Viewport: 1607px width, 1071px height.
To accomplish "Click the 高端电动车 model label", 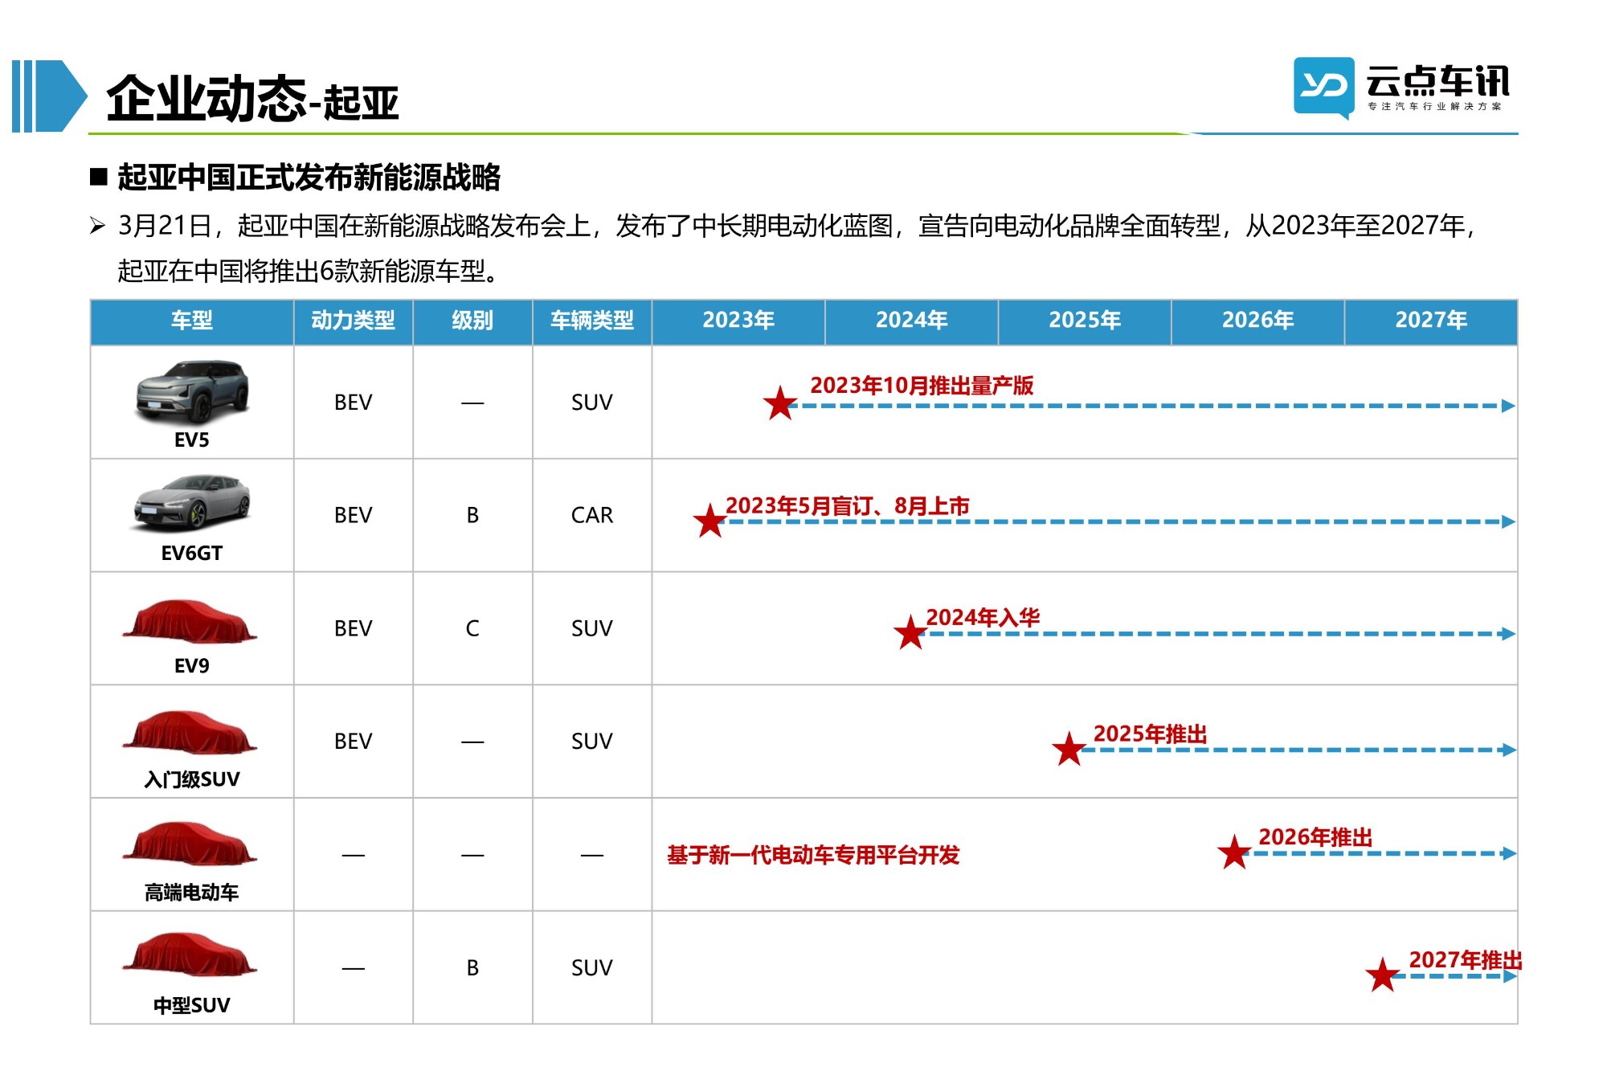I will point(192,893).
